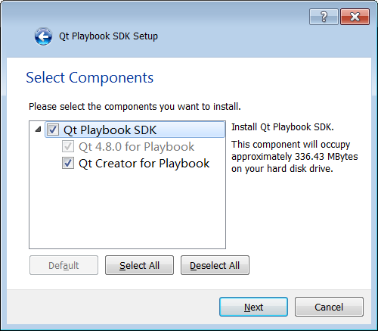
Task: Collapse the Qt Playbook SDK tree node
Action: click(38, 130)
